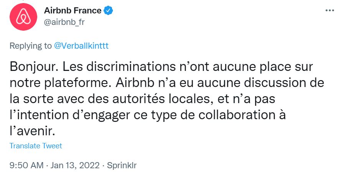Click the Jan 13, 2022 date

pos(75,166)
